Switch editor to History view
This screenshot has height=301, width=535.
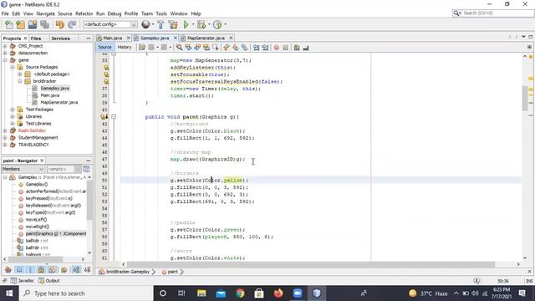(x=125, y=48)
